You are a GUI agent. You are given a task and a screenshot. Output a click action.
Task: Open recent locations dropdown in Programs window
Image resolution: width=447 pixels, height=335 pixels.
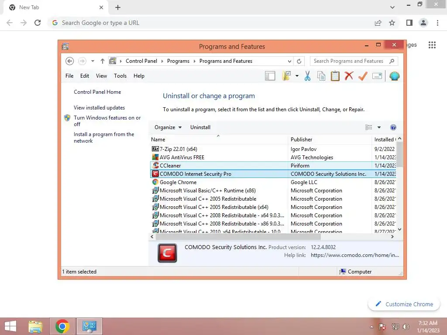93,61
